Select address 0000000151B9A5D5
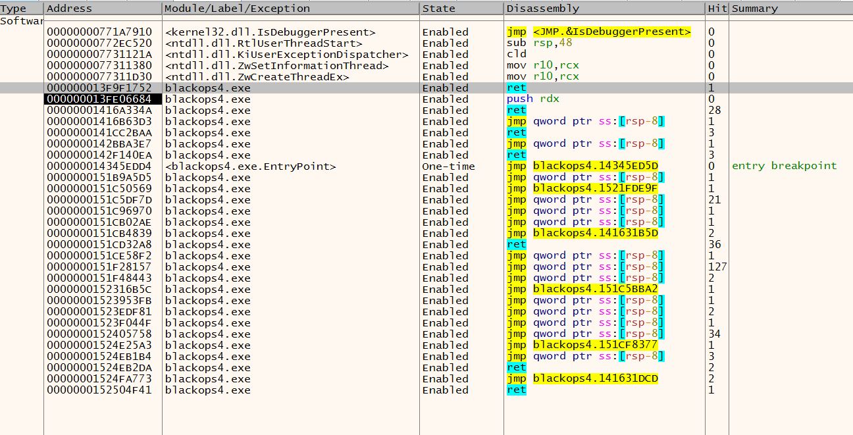Image resolution: width=853 pixels, height=435 pixels. coord(99,178)
